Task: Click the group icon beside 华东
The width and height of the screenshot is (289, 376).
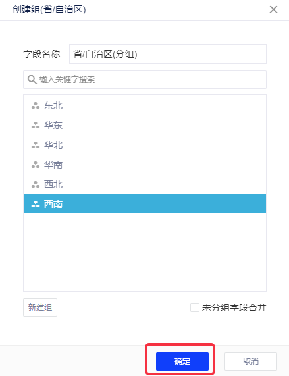Action: pyautogui.click(x=36, y=125)
